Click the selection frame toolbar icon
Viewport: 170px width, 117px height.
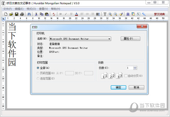point(138,14)
